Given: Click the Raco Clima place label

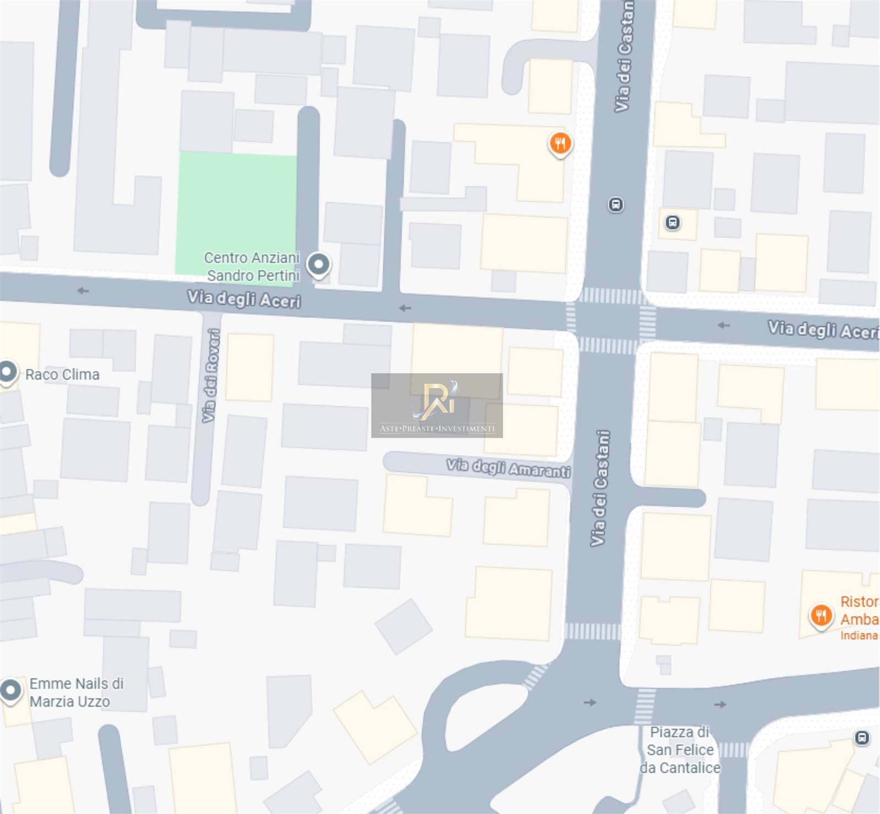Looking at the screenshot, I should 62,375.
